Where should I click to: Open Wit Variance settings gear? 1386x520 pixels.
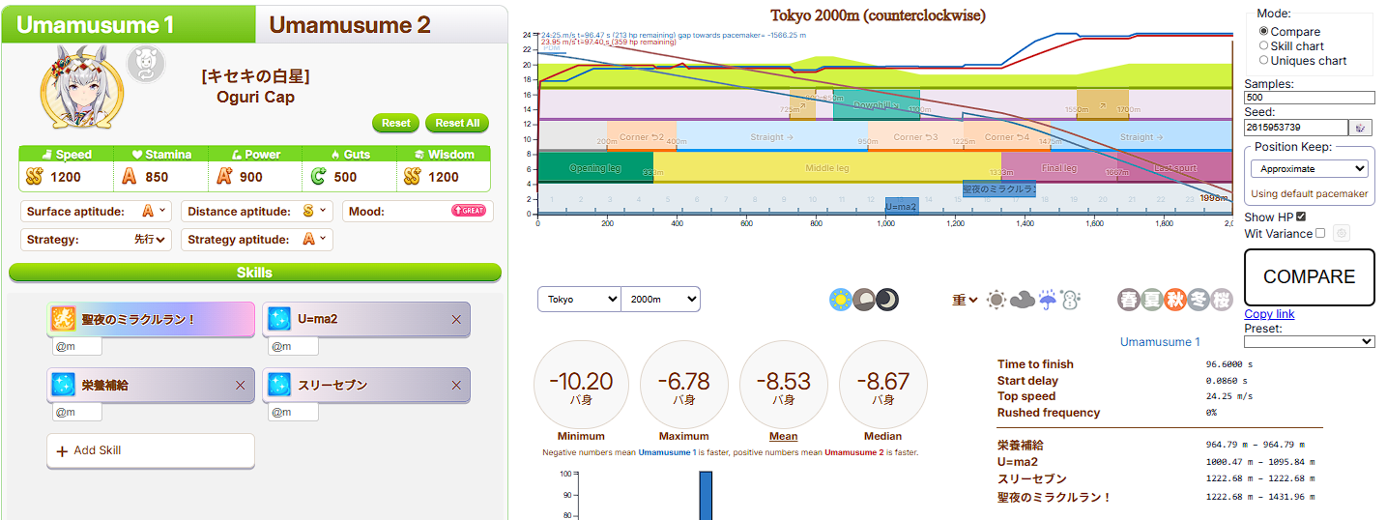pos(1341,233)
